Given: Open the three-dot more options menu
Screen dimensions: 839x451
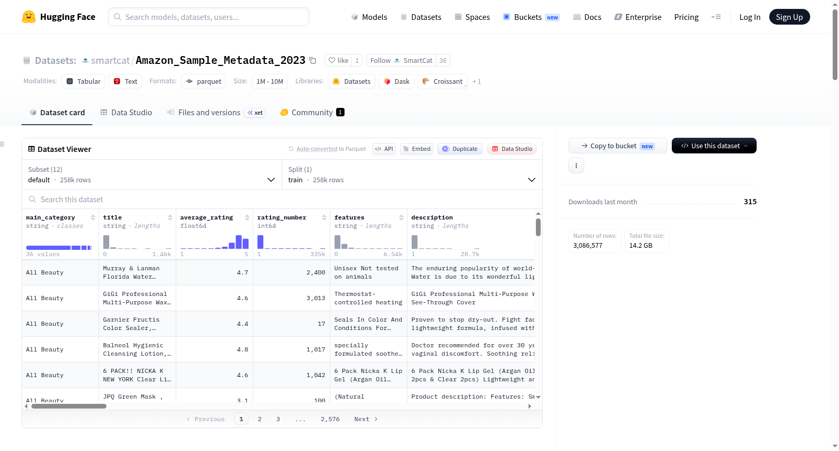Looking at the screenshot, I should [x=576, y=166].
